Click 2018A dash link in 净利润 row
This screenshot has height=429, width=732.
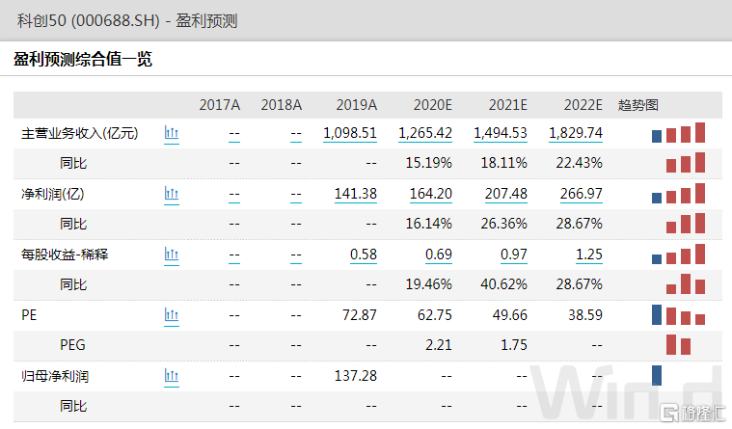(x=296, y=195)
